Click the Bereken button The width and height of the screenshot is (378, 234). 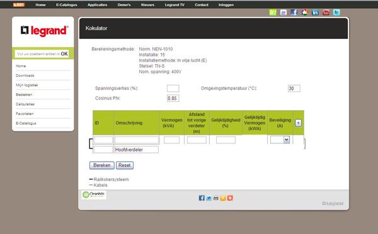click(x=102, y=165)
